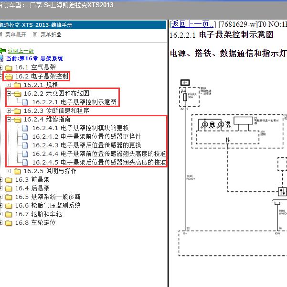Click the open folder icon of 16.2.4 维修指南
Screen dimensions: 287x287
click(17, 120)
